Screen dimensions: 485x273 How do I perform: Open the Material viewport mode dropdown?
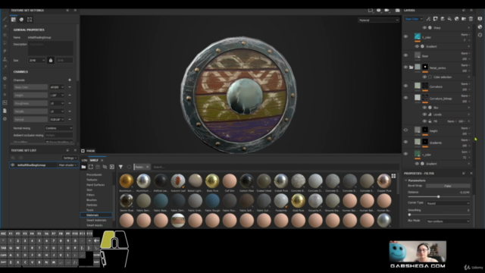pyautogui.click(x=379, y=20)
